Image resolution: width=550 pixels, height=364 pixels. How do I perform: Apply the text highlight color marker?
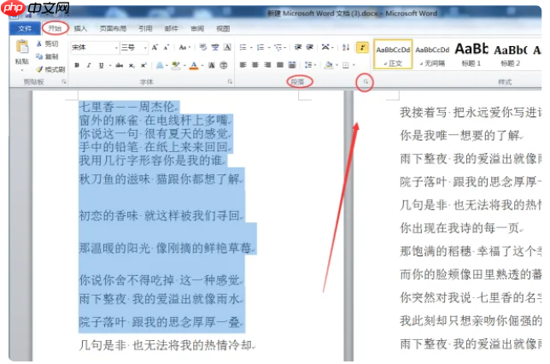pos(176,65)
